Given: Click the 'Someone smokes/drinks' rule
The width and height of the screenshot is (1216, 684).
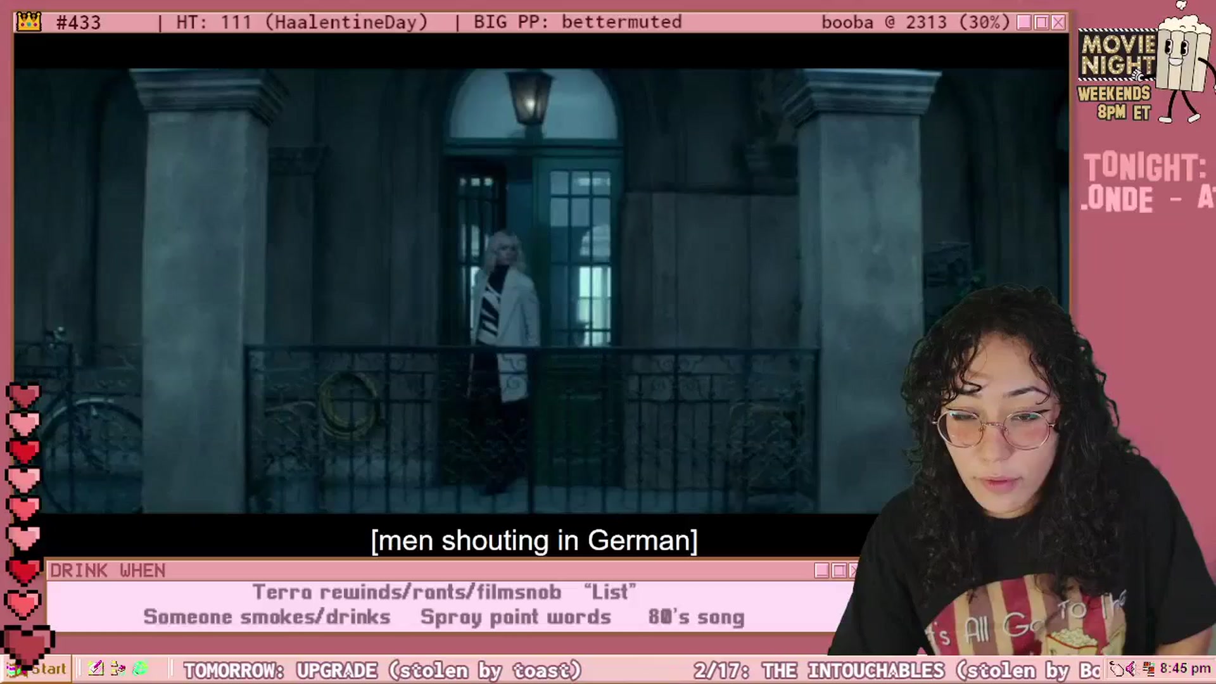Looking at the screenshot, I should click(267, 617).
